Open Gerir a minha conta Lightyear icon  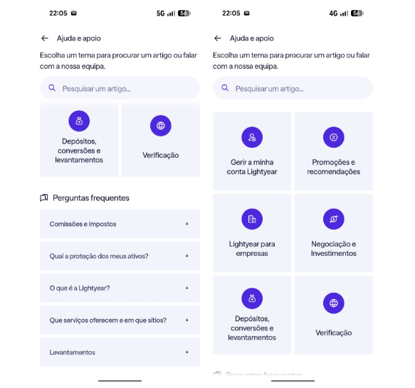point(252,137)
